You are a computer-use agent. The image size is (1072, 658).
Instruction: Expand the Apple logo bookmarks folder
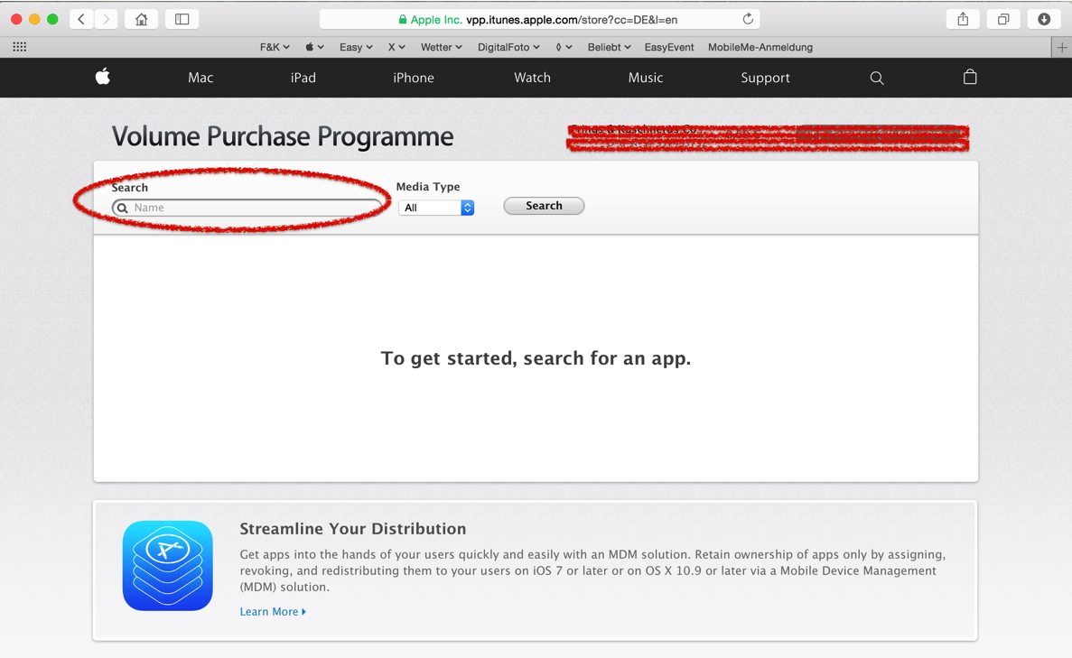314,47
